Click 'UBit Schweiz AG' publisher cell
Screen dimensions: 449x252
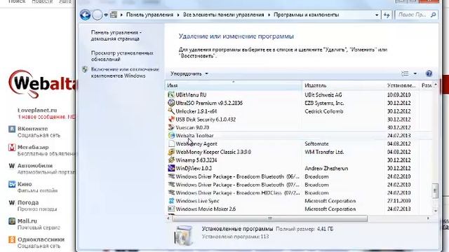[x=323, y=94]
